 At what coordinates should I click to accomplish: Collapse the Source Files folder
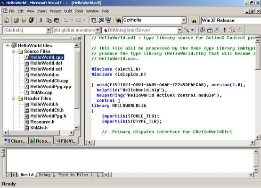pos(14,51)
